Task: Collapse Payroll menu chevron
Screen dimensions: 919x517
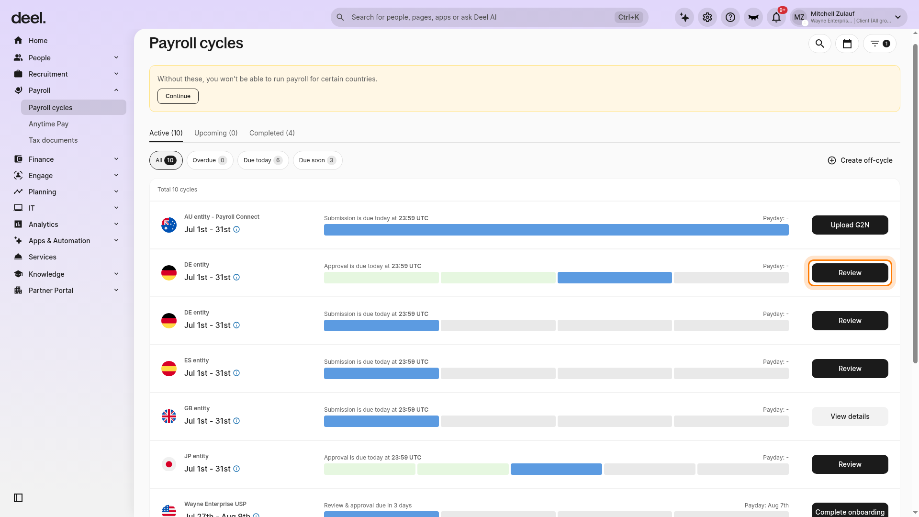Action: [116, 90]
